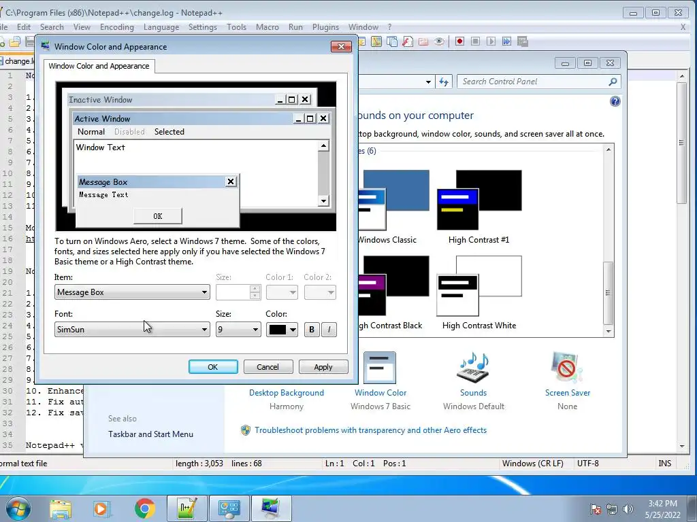697x522 pixels.
Task: Click the Windows Start orb
Action: 17,508
